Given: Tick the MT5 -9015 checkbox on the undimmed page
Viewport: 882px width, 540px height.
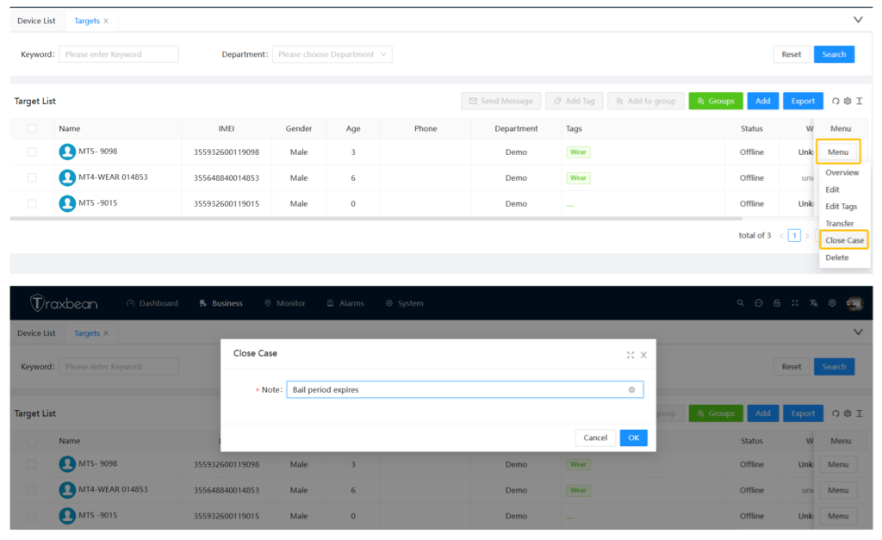Looking at the screenshot, I should [32, 203].
